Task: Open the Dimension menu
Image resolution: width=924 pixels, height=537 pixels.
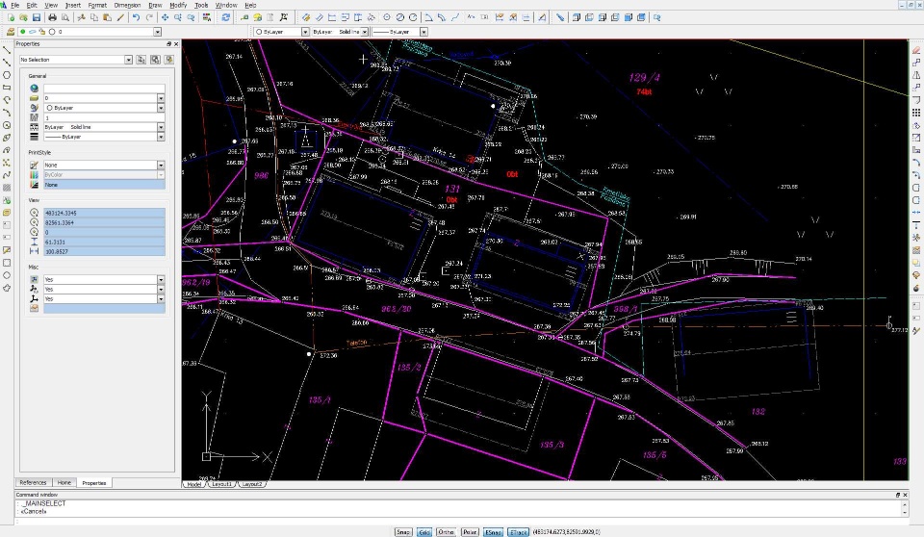Action: click(x=126, y=5)
